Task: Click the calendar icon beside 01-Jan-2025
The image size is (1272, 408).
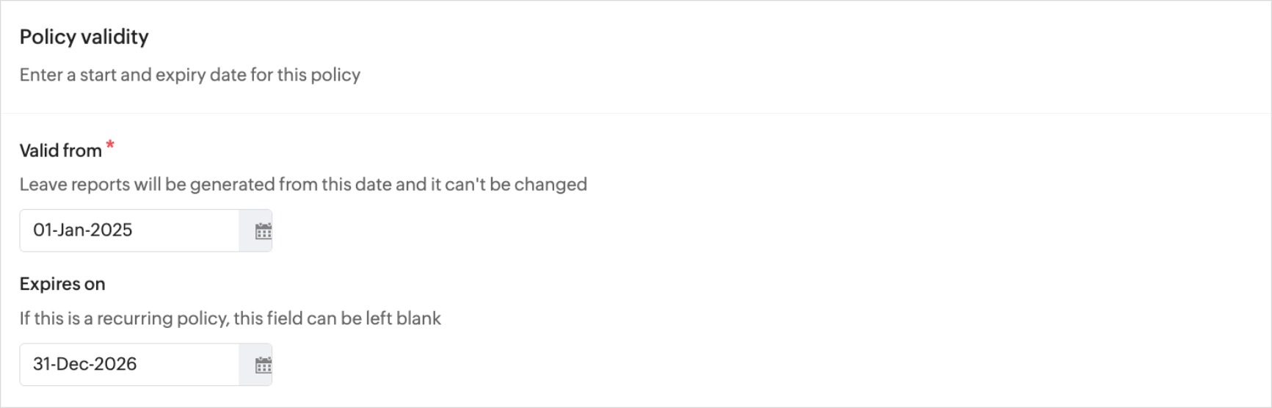Action: [263, 231]
